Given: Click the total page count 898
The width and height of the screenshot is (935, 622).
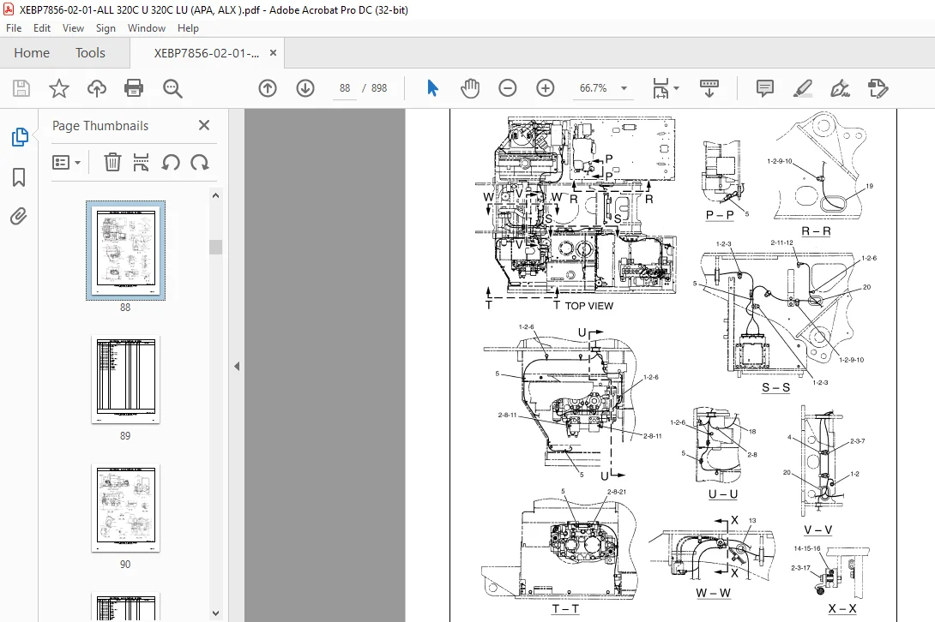Looking at the screenshot, I should [x=379, y=88].
